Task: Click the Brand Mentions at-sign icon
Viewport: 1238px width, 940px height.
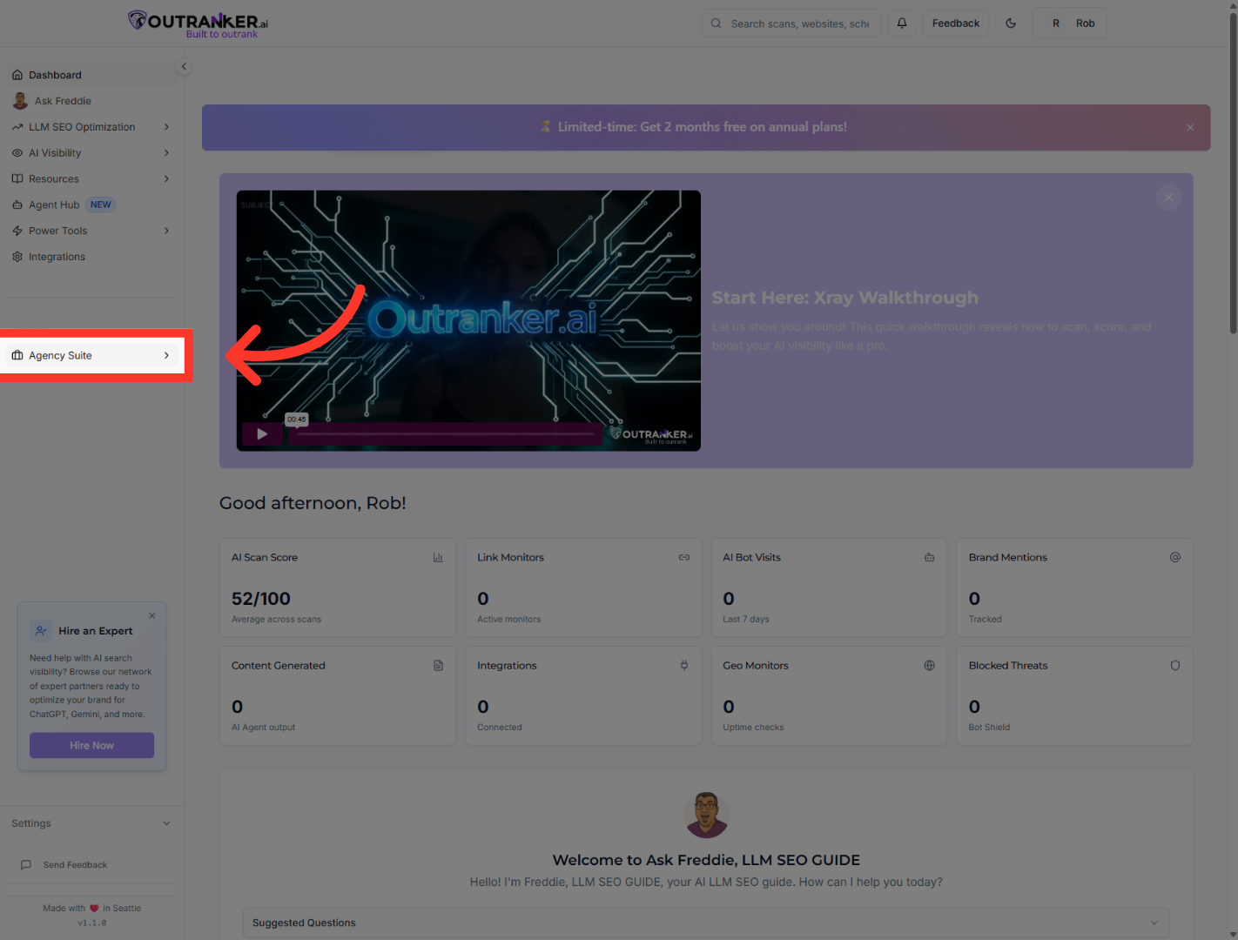Action: point(1175,557)
